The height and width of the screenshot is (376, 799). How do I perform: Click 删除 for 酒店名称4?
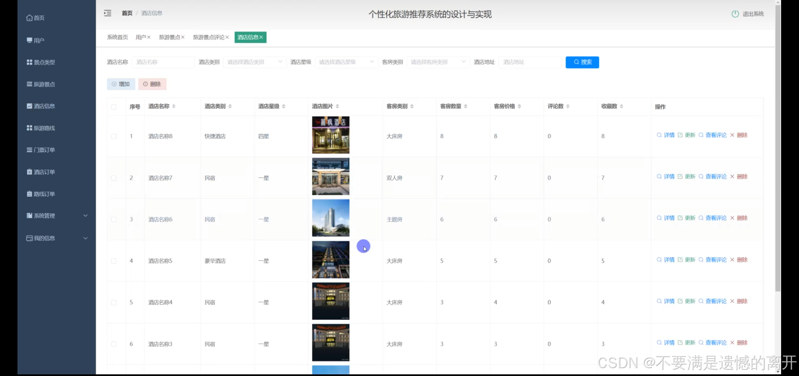(739, 302)
